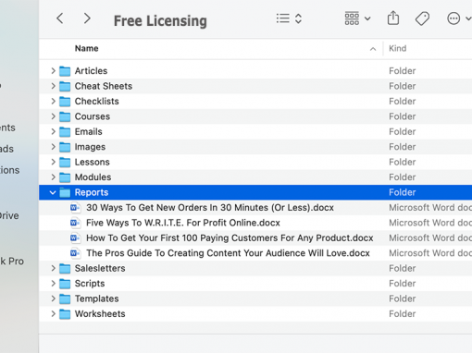Image resolution: width=472 pixels, height=353 pixels.
Task: Open the list view switcher
Action: click(x=289, y=18)
